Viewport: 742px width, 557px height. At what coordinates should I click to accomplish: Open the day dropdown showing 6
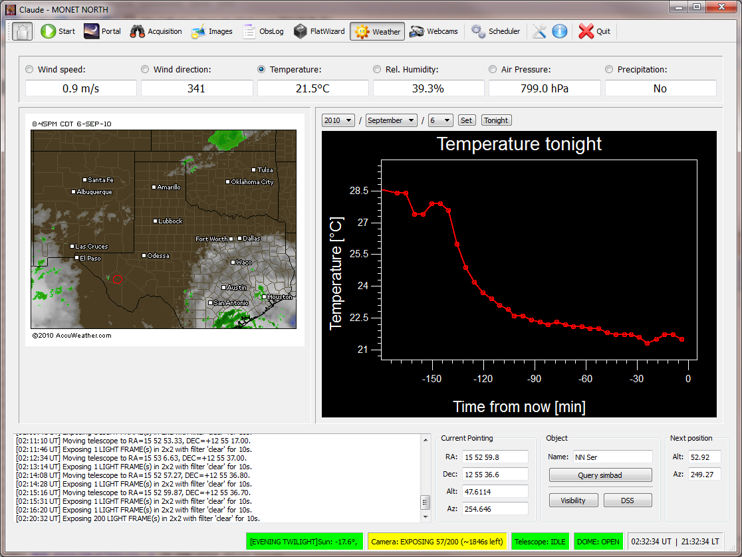pyautogui.click(x=440, y=120)
